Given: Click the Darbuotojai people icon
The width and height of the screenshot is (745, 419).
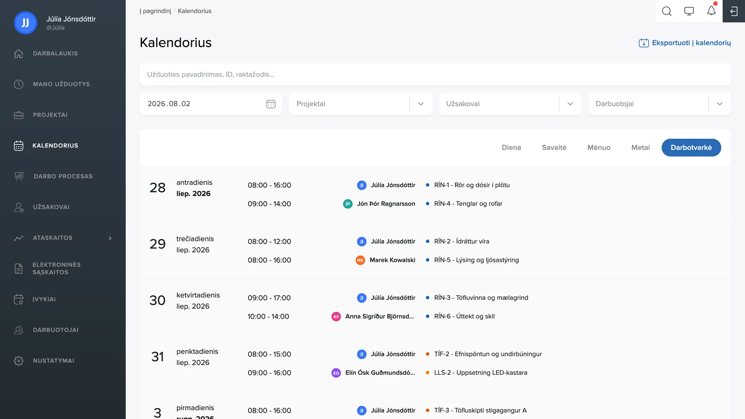Looking at the screenshot, I should [x=19, y=330].
